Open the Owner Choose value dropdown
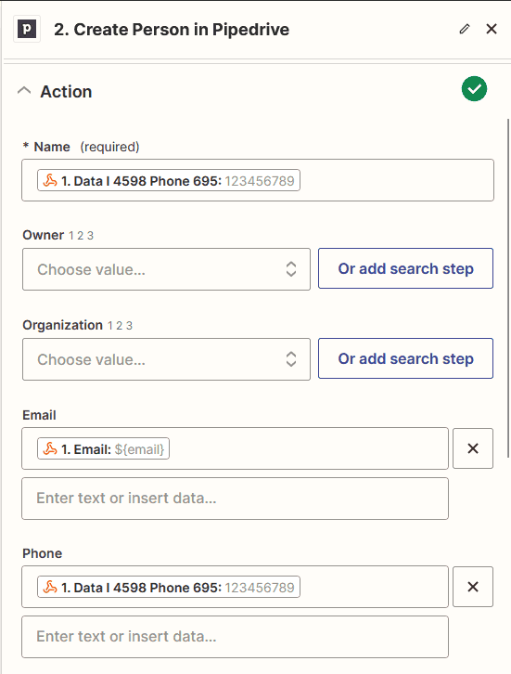This screenshot has height=674, width=511. tap(166, 269)
